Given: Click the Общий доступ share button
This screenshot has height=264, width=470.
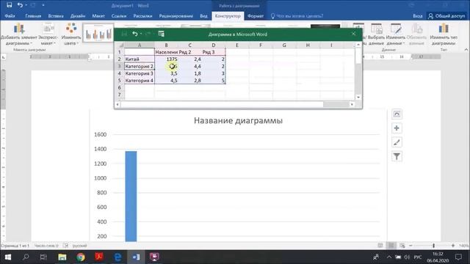Looking at the screenshot, I should (446, 16).
